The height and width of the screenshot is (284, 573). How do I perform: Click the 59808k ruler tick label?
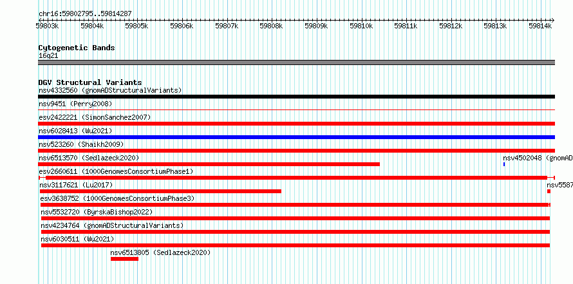(272, 26)
